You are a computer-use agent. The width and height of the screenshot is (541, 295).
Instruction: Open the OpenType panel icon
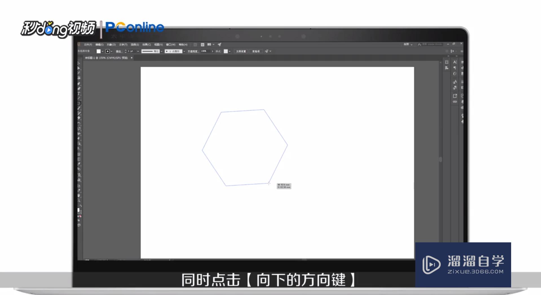tap(455, 74)
